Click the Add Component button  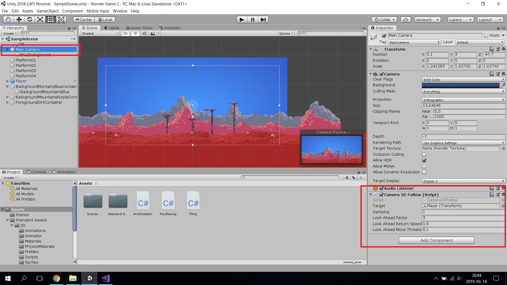point(436,240)
